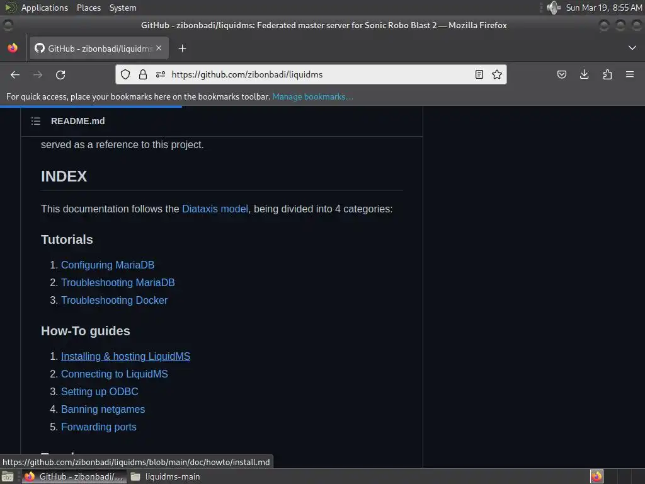Go back with the browser back arrow
Screen dimensions: 645x484
click(x=15, y=74)
